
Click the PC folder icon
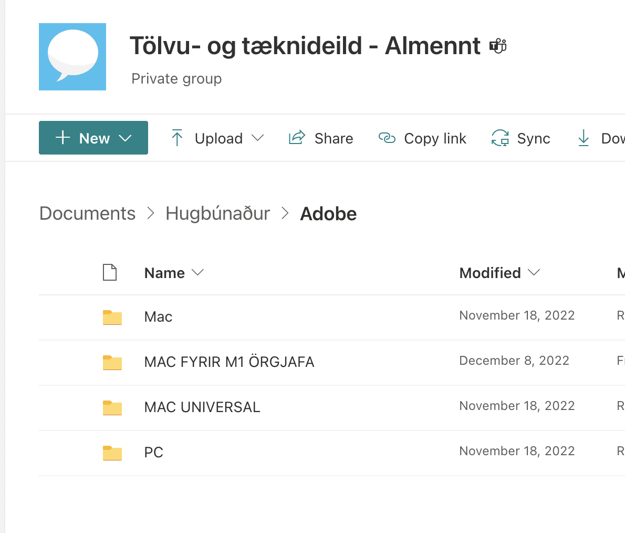coord(112,453)
